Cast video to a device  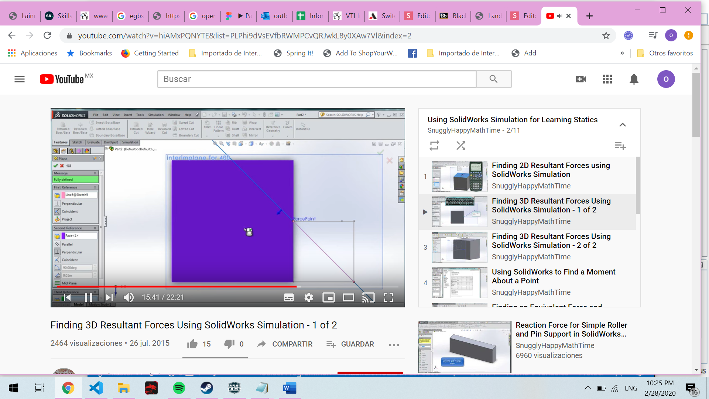368,297
